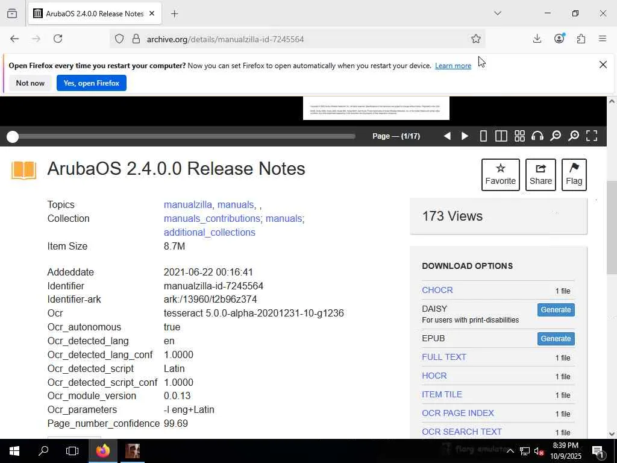Screen dimensions: 617x463
Task: Flip to the previous book page
Action: [447, 136]
